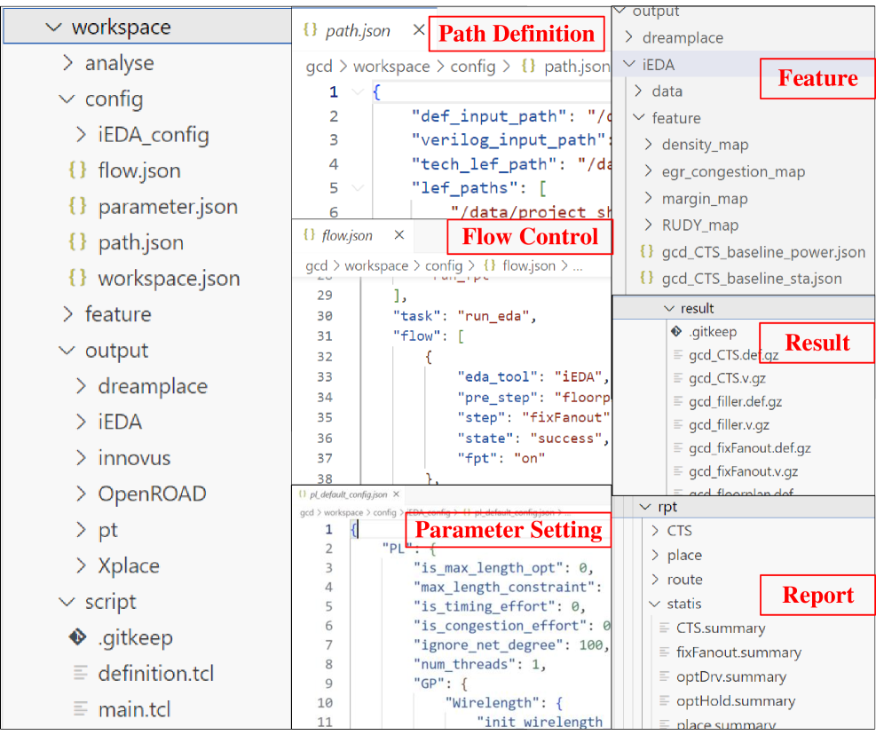Expand the iEDA_config folder
The height and width of the screenshot is (735, 876).
(82, 135)
